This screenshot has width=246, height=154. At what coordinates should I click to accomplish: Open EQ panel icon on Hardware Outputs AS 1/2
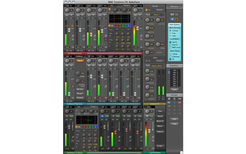108,140
